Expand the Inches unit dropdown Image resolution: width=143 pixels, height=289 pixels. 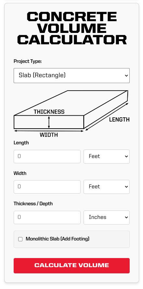pyautogui.click(x=107, y=217)
